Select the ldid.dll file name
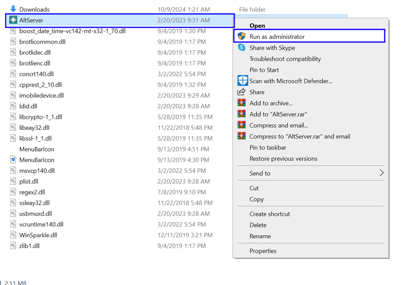Viewport: 408px width, 285px height. point(28,106)
